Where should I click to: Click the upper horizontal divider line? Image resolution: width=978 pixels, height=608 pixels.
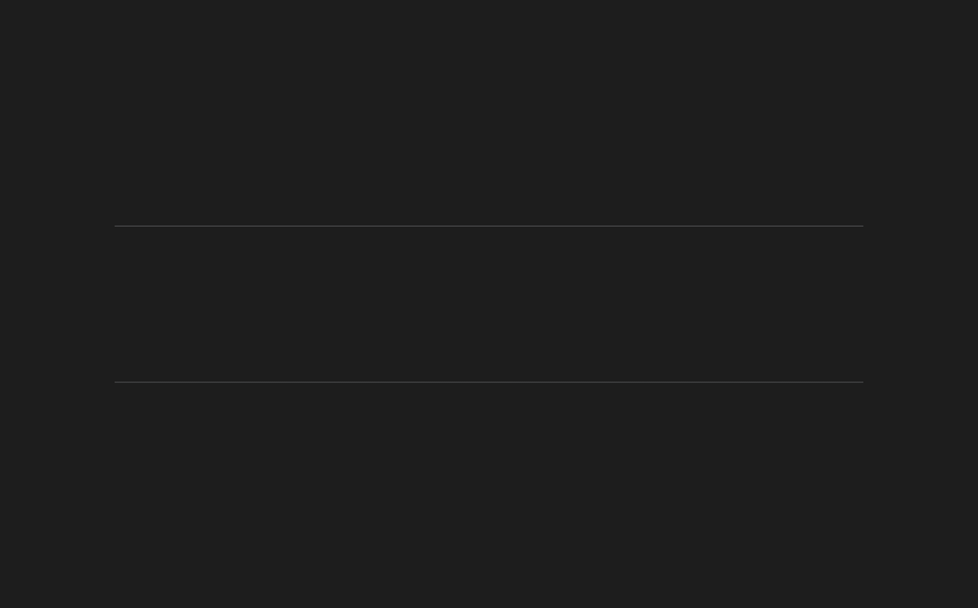[x=489, y=226]
